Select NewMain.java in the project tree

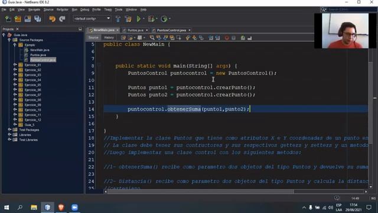pyautogui.click(x=40, y=50)
